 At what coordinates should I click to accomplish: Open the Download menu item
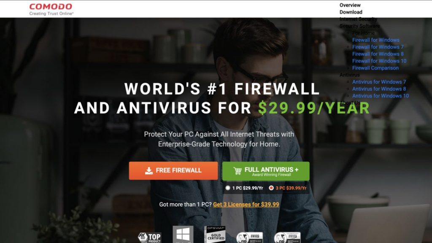coord(351,12)
